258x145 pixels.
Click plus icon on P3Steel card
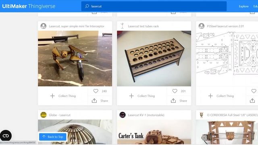point(210,96)
